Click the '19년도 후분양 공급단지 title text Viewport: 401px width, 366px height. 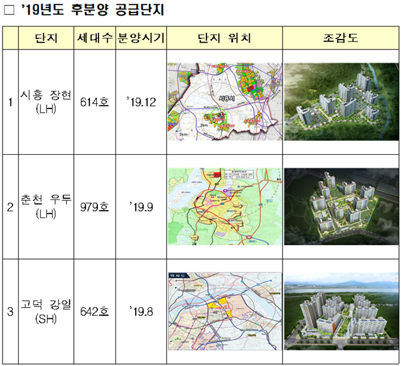(93, 11)
